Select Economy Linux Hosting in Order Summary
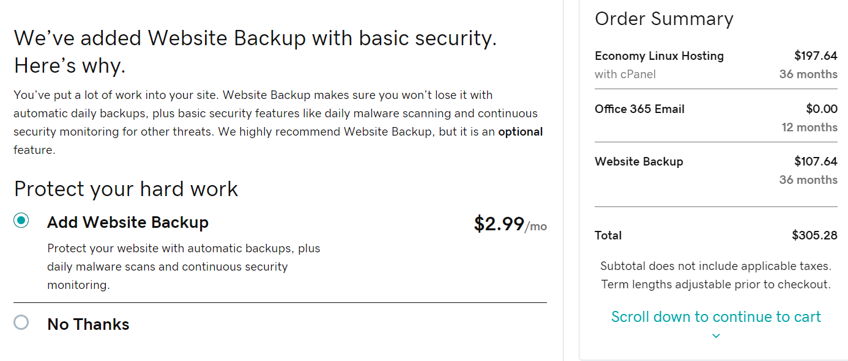 659,56
